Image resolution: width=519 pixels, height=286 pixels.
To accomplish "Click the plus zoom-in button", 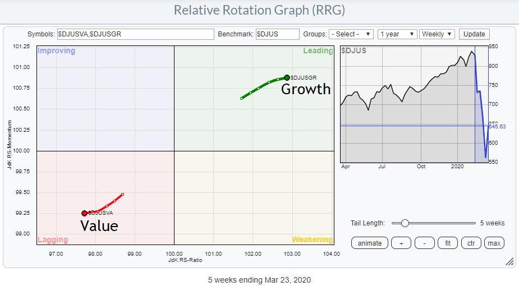I will click(x=401, y=243).
